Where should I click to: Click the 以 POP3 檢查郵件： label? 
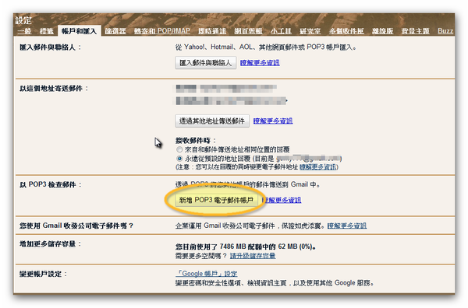(51, 184)
